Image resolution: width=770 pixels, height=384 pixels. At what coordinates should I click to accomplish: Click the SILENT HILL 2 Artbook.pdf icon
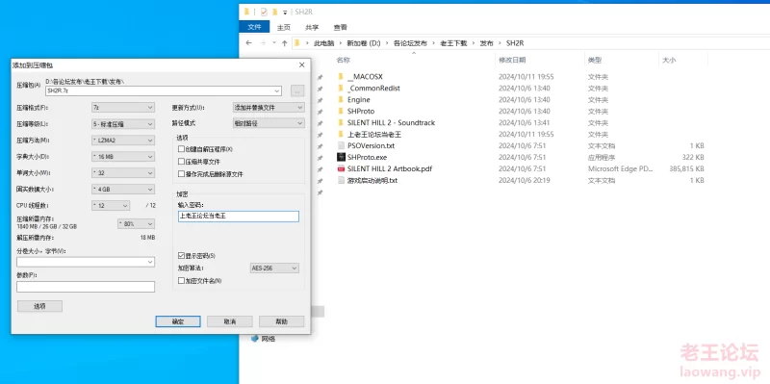coord(342,169)
